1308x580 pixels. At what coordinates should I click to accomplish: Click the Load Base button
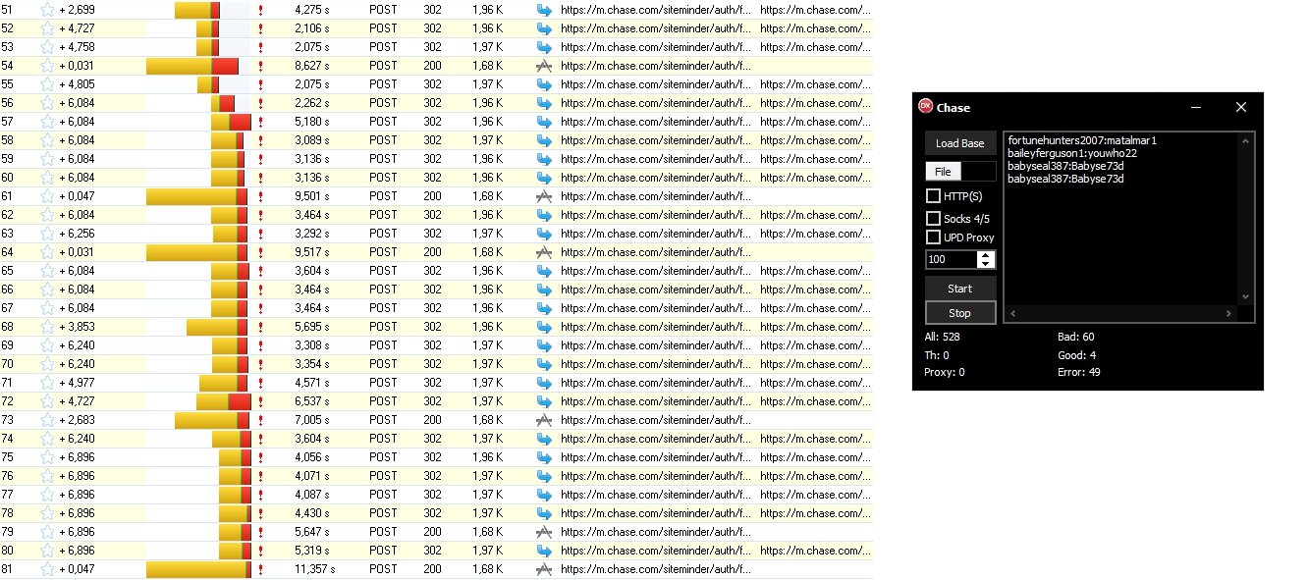[x=960, y=143]
